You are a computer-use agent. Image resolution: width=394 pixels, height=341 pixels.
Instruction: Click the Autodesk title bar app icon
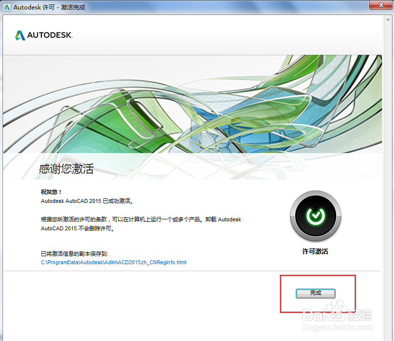click(x=7, y=7)
